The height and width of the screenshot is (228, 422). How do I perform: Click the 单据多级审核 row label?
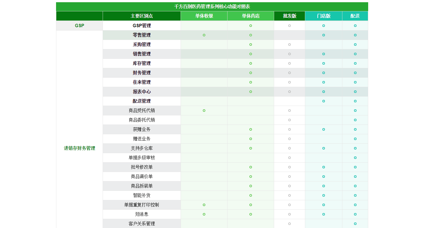[142, 158]
